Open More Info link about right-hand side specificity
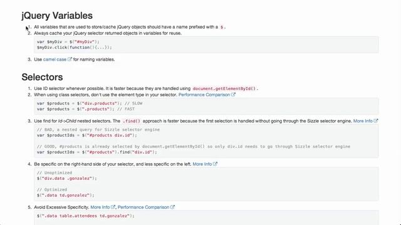Screen dimensions: 401x225 pos(202,164)
